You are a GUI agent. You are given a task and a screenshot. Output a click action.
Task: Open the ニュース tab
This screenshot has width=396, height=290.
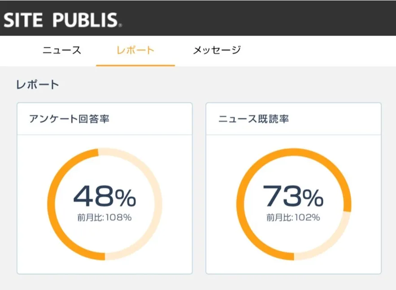point(62,50)
